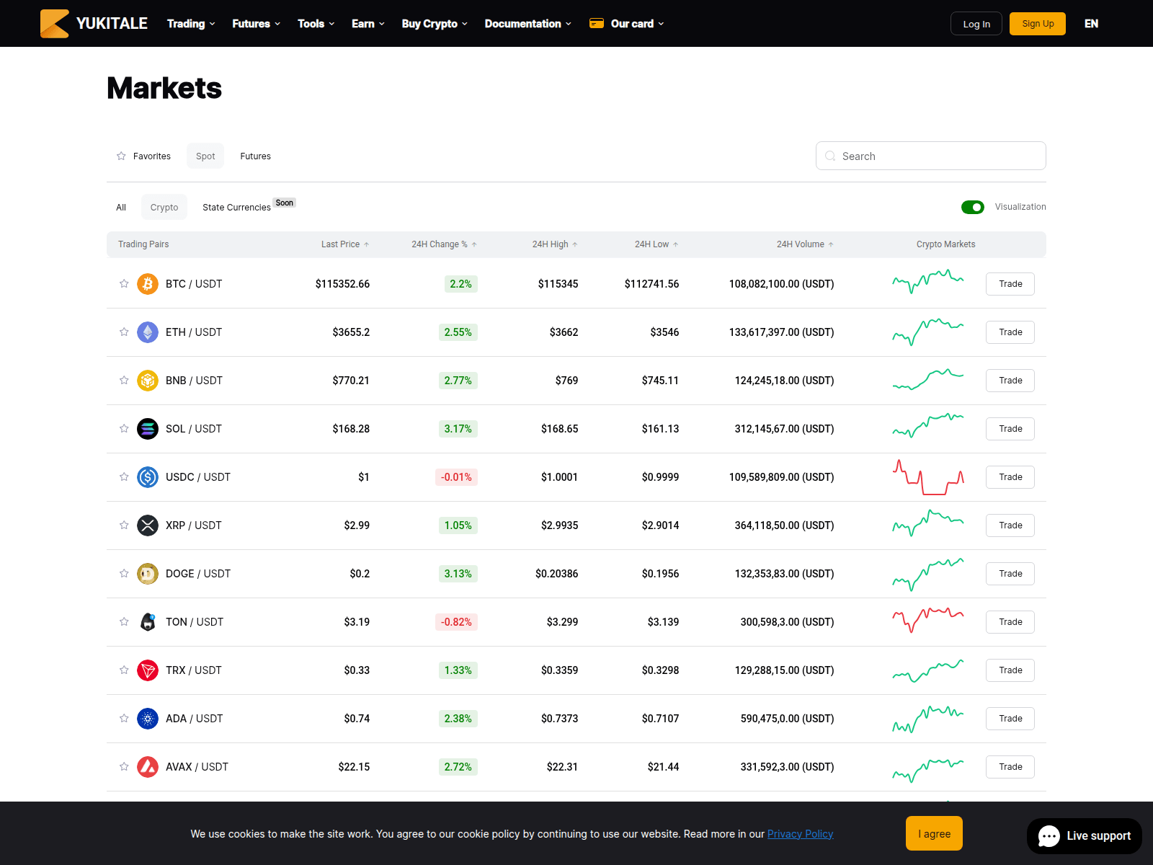Click the Bitcoin coin icon
The width and height of the screenshot is (1153, 865).
click(148, 284)
